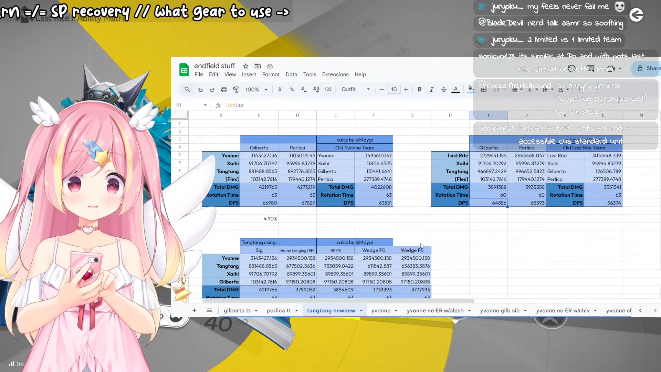Select the paint format roller icon
The height and width of the screenshot is (372, 661).
(236, 90)
